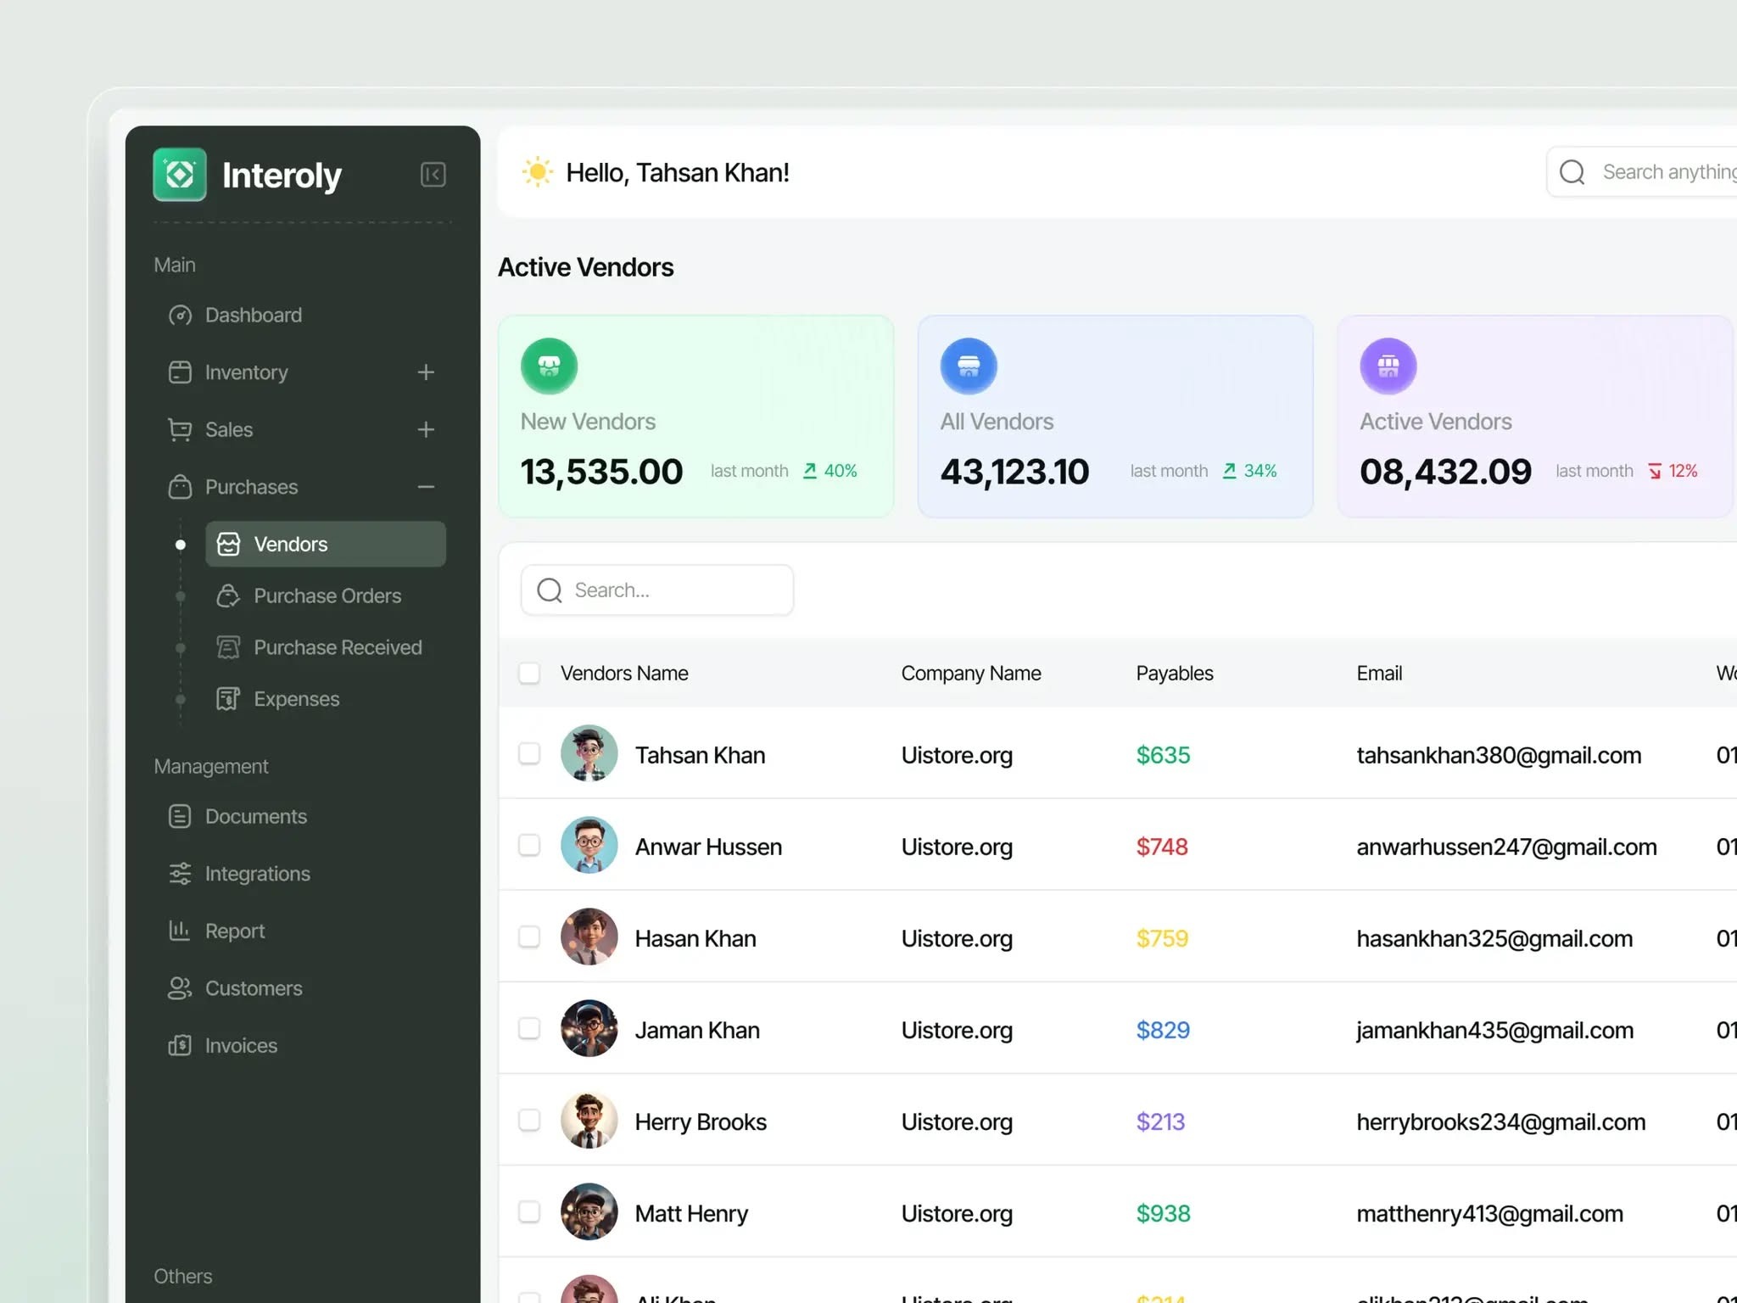Click the Report chart icon
The width and height of the screenshot is (1737, 1303).
point(180,931)
